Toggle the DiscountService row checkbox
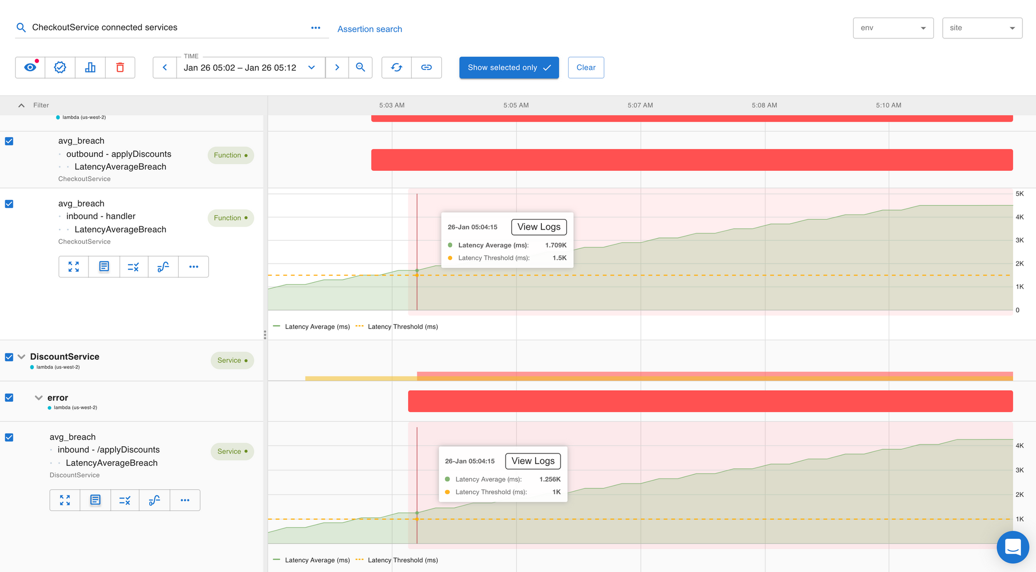 pyautogui.click(x=9, y=357)
